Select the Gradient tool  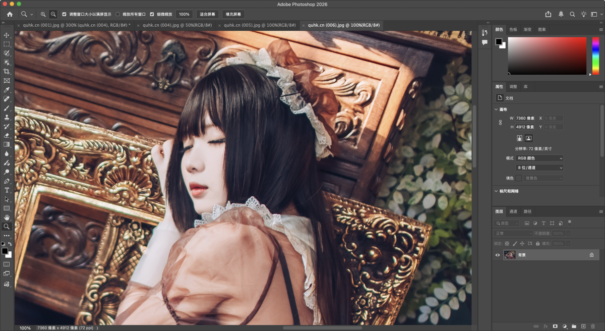[7, 144]
